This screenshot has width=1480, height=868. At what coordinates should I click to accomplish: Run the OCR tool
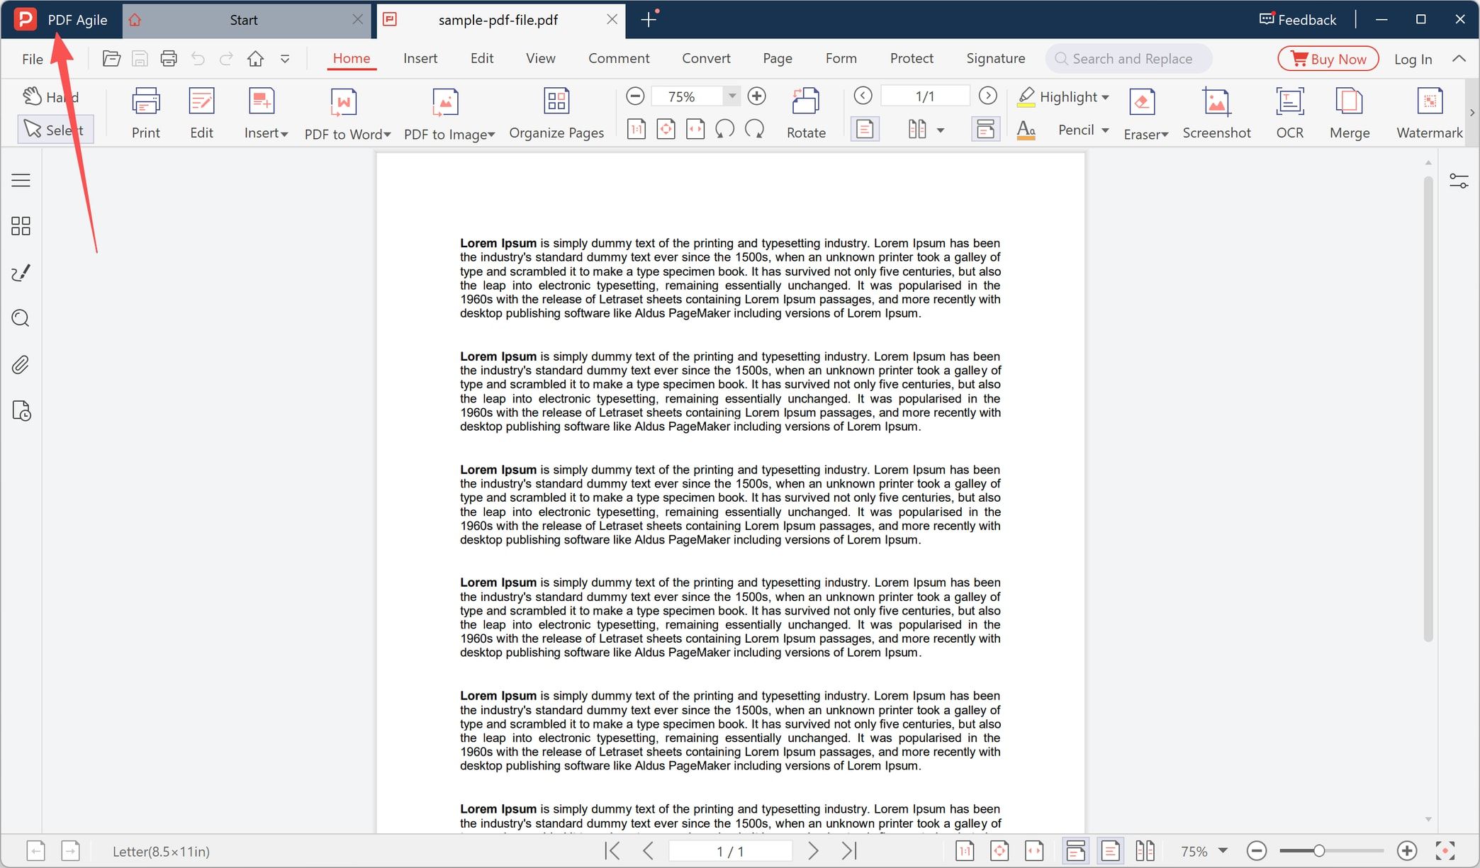(1289, 113)
